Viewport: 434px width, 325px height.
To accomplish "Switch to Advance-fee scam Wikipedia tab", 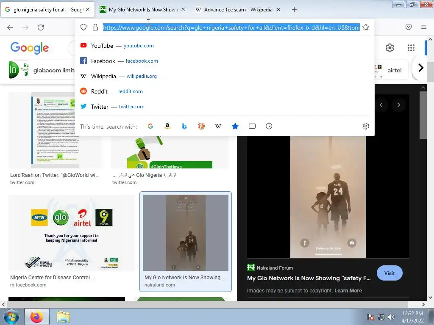I will [x=238, y=10].
